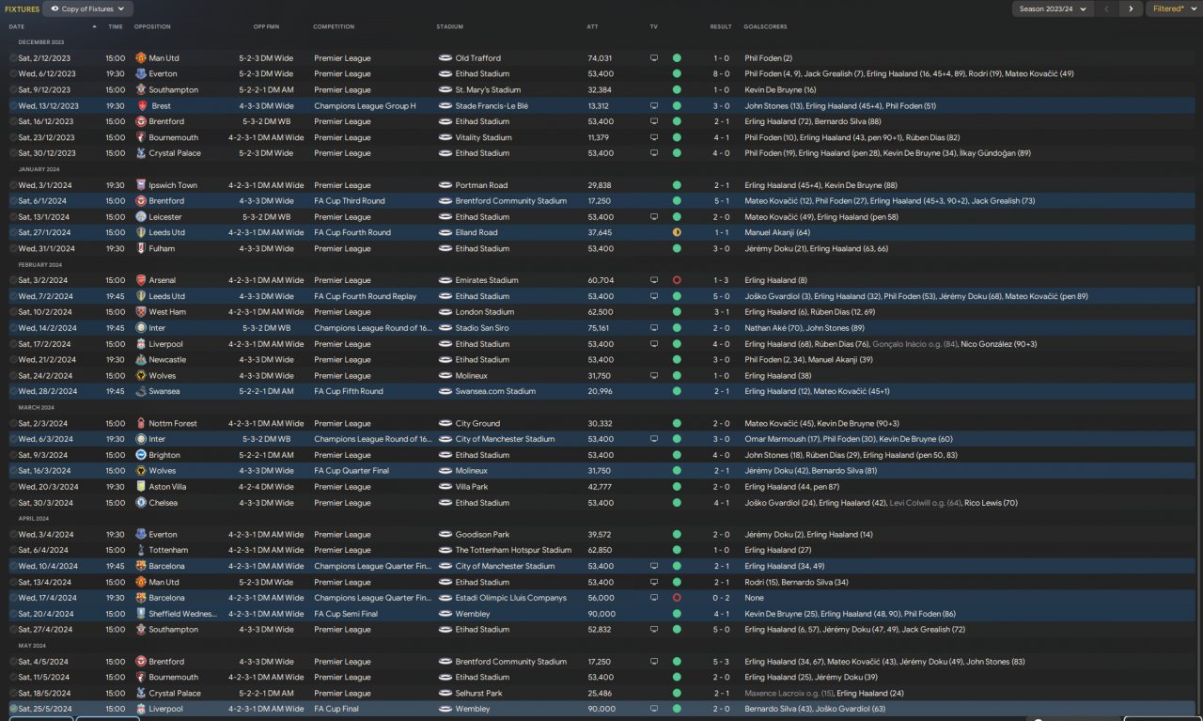Viewport: 1203px width, 721px height.
Task: Sort by the Competition column header
Action: (x=334, y=26)
